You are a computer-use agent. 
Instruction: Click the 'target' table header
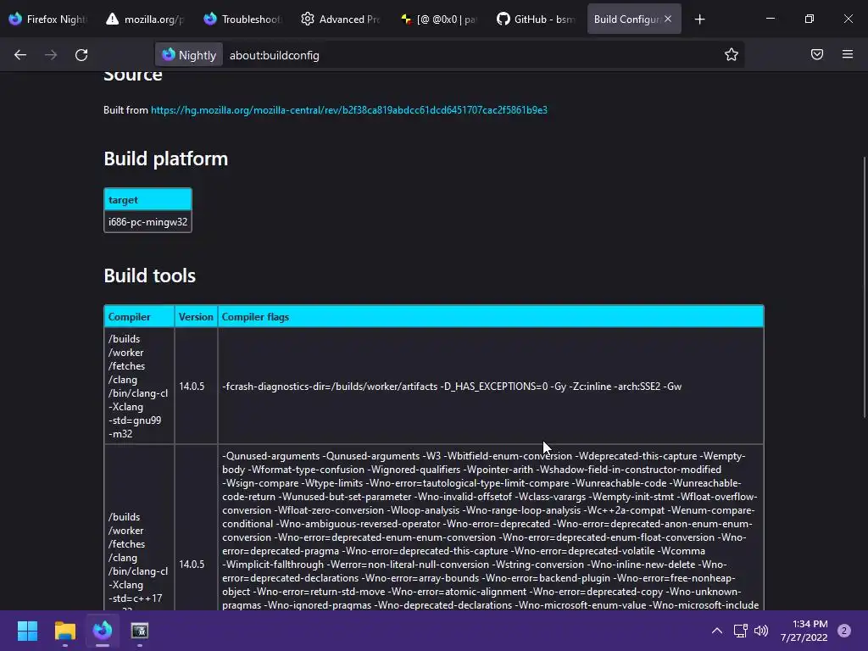[x=147, y=200]
